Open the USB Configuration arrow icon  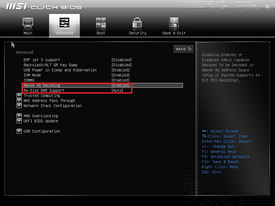(x=19, y=131)
